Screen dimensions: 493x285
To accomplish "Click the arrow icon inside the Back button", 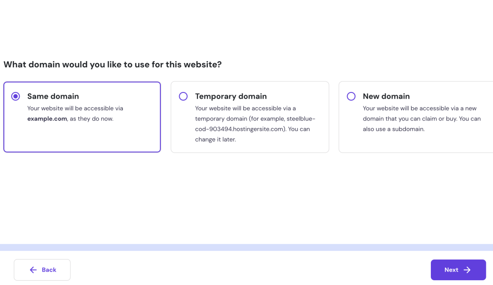I will pos(33,270).
